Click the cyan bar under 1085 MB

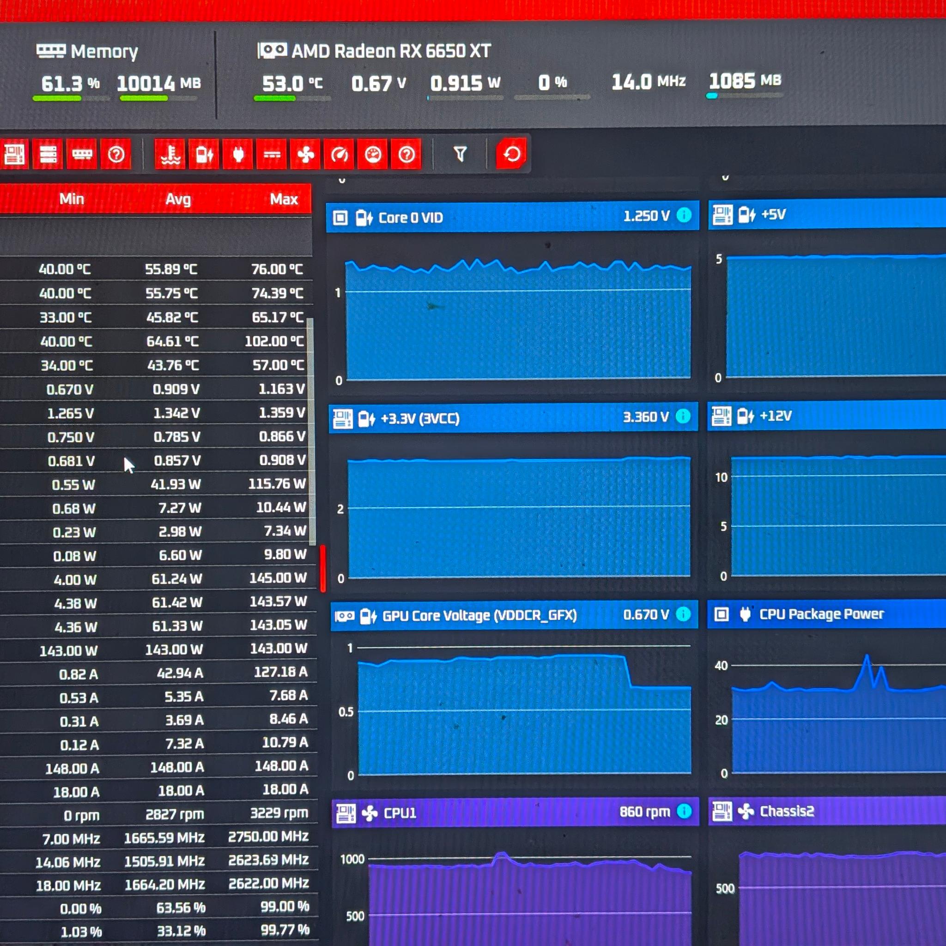coord(744,96)
